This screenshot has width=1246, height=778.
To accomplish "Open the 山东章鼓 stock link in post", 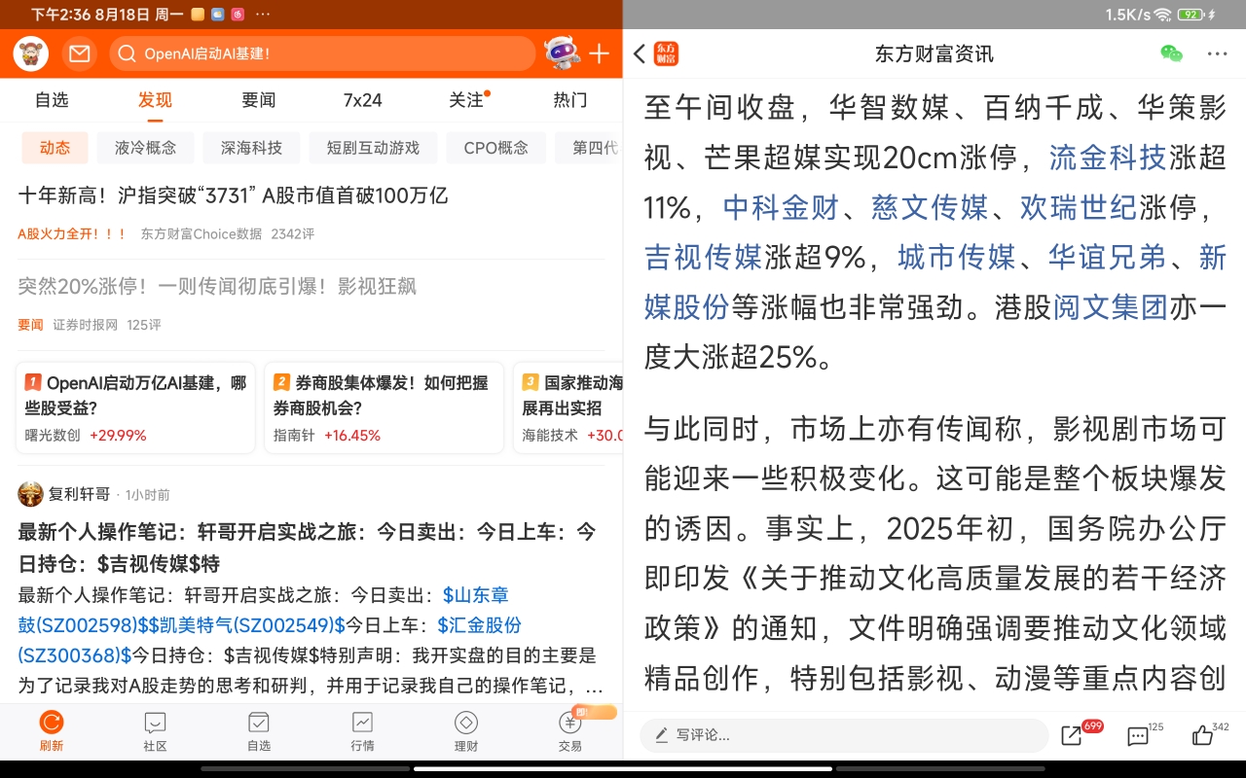I will [x=476, y=594].
